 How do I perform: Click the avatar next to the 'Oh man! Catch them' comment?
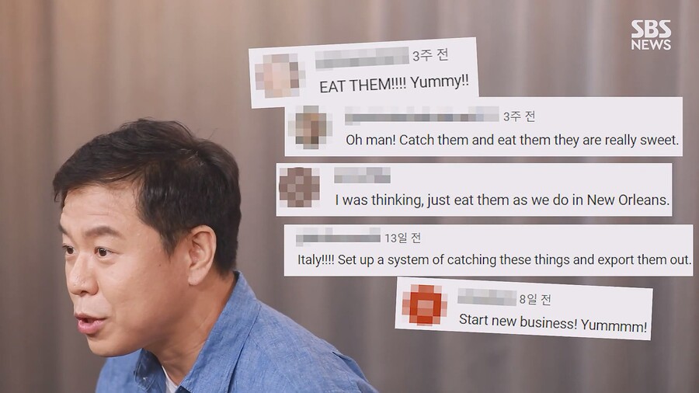[310, 127]
